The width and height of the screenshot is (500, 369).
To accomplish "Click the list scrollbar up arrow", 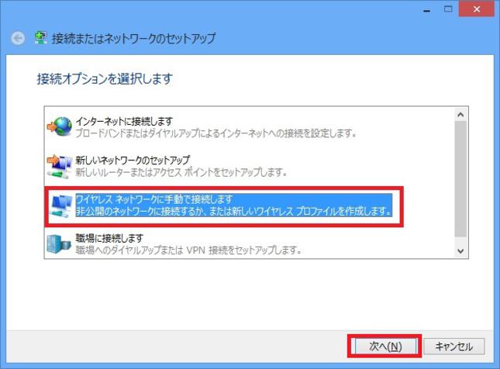I will coord(460,115).
